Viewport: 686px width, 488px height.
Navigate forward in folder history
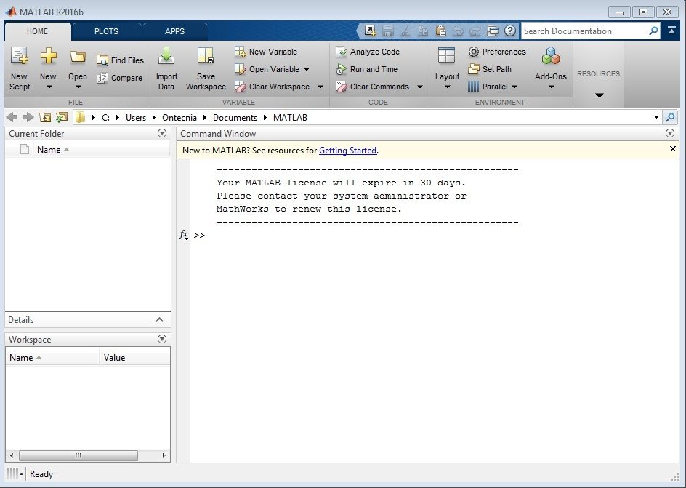tap(28, 117)
